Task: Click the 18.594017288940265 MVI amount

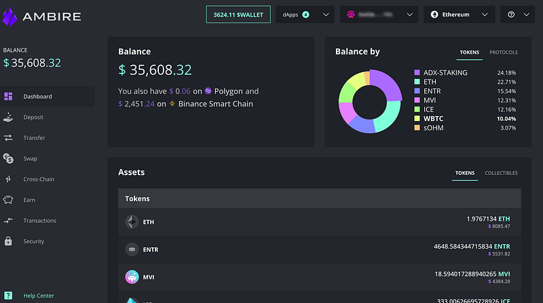Action: point(472,274)
